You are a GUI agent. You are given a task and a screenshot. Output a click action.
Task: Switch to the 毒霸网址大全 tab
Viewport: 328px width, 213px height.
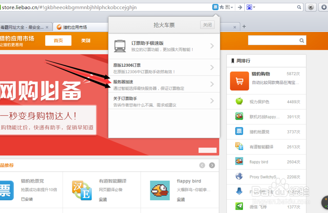point(23,27)
